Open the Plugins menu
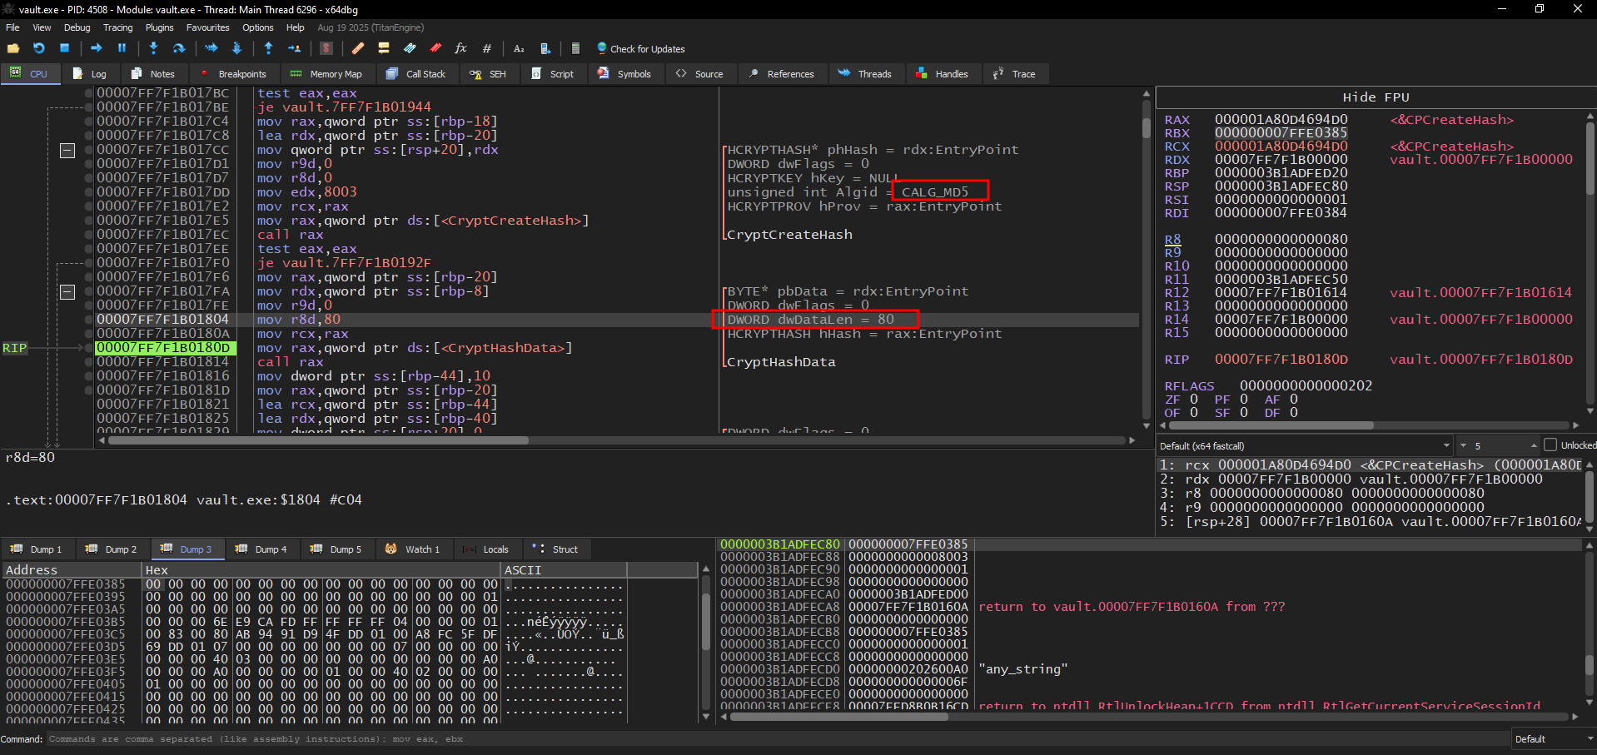This screenshot has width=1597, height=755. (160, 27)
